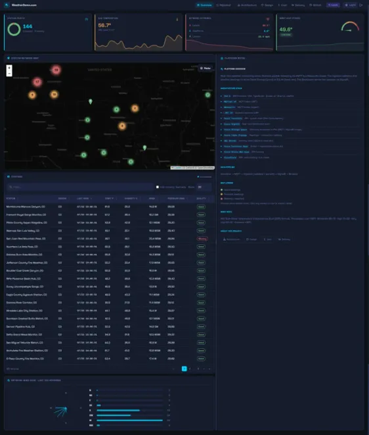Screen dimensions: 369x435
Task: Click the Station Health card icon
Action: 87,19
